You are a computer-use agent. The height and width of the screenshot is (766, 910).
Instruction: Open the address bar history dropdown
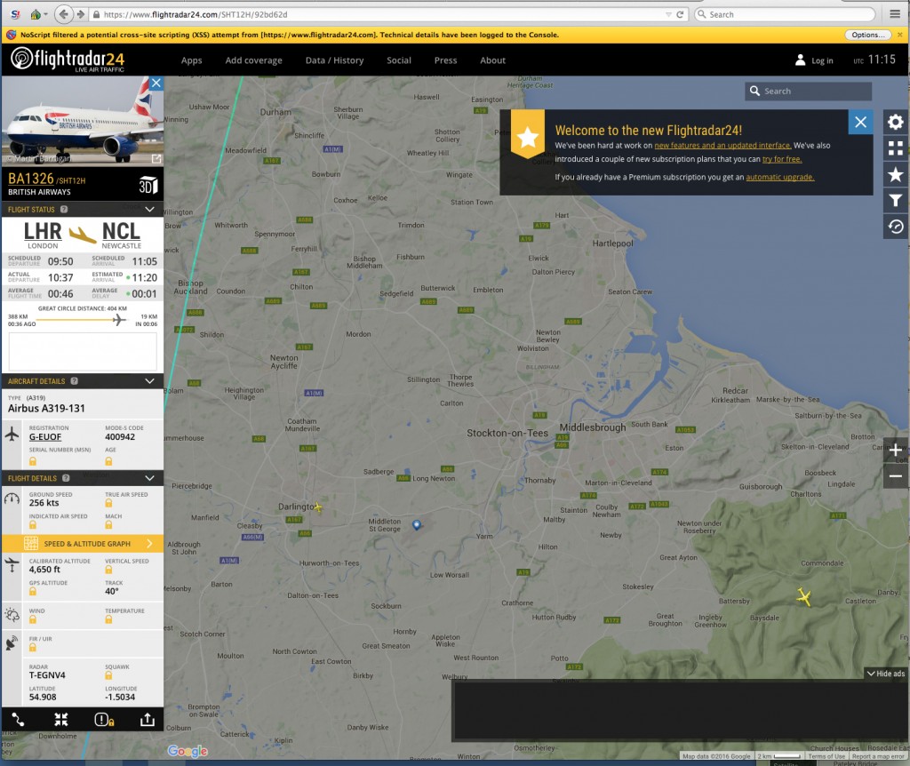tap(668, 14)
